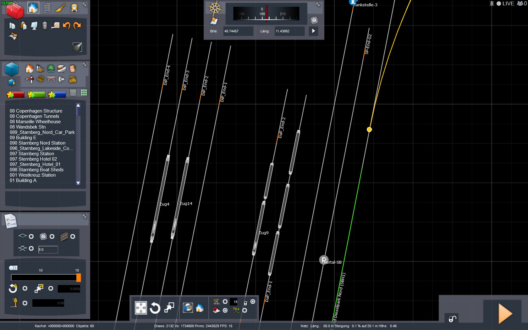Toggle the auto-scale random option
Screen dimensions: 528x330
[x=51, y=288]
